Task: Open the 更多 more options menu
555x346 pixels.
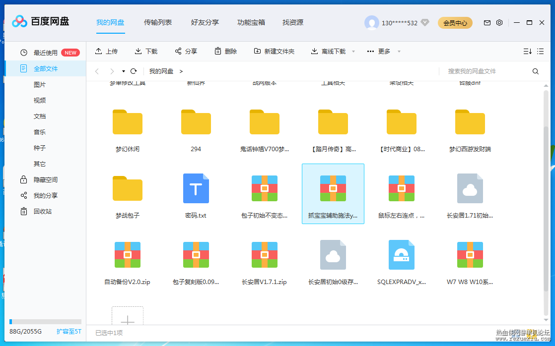Action: 379,51
